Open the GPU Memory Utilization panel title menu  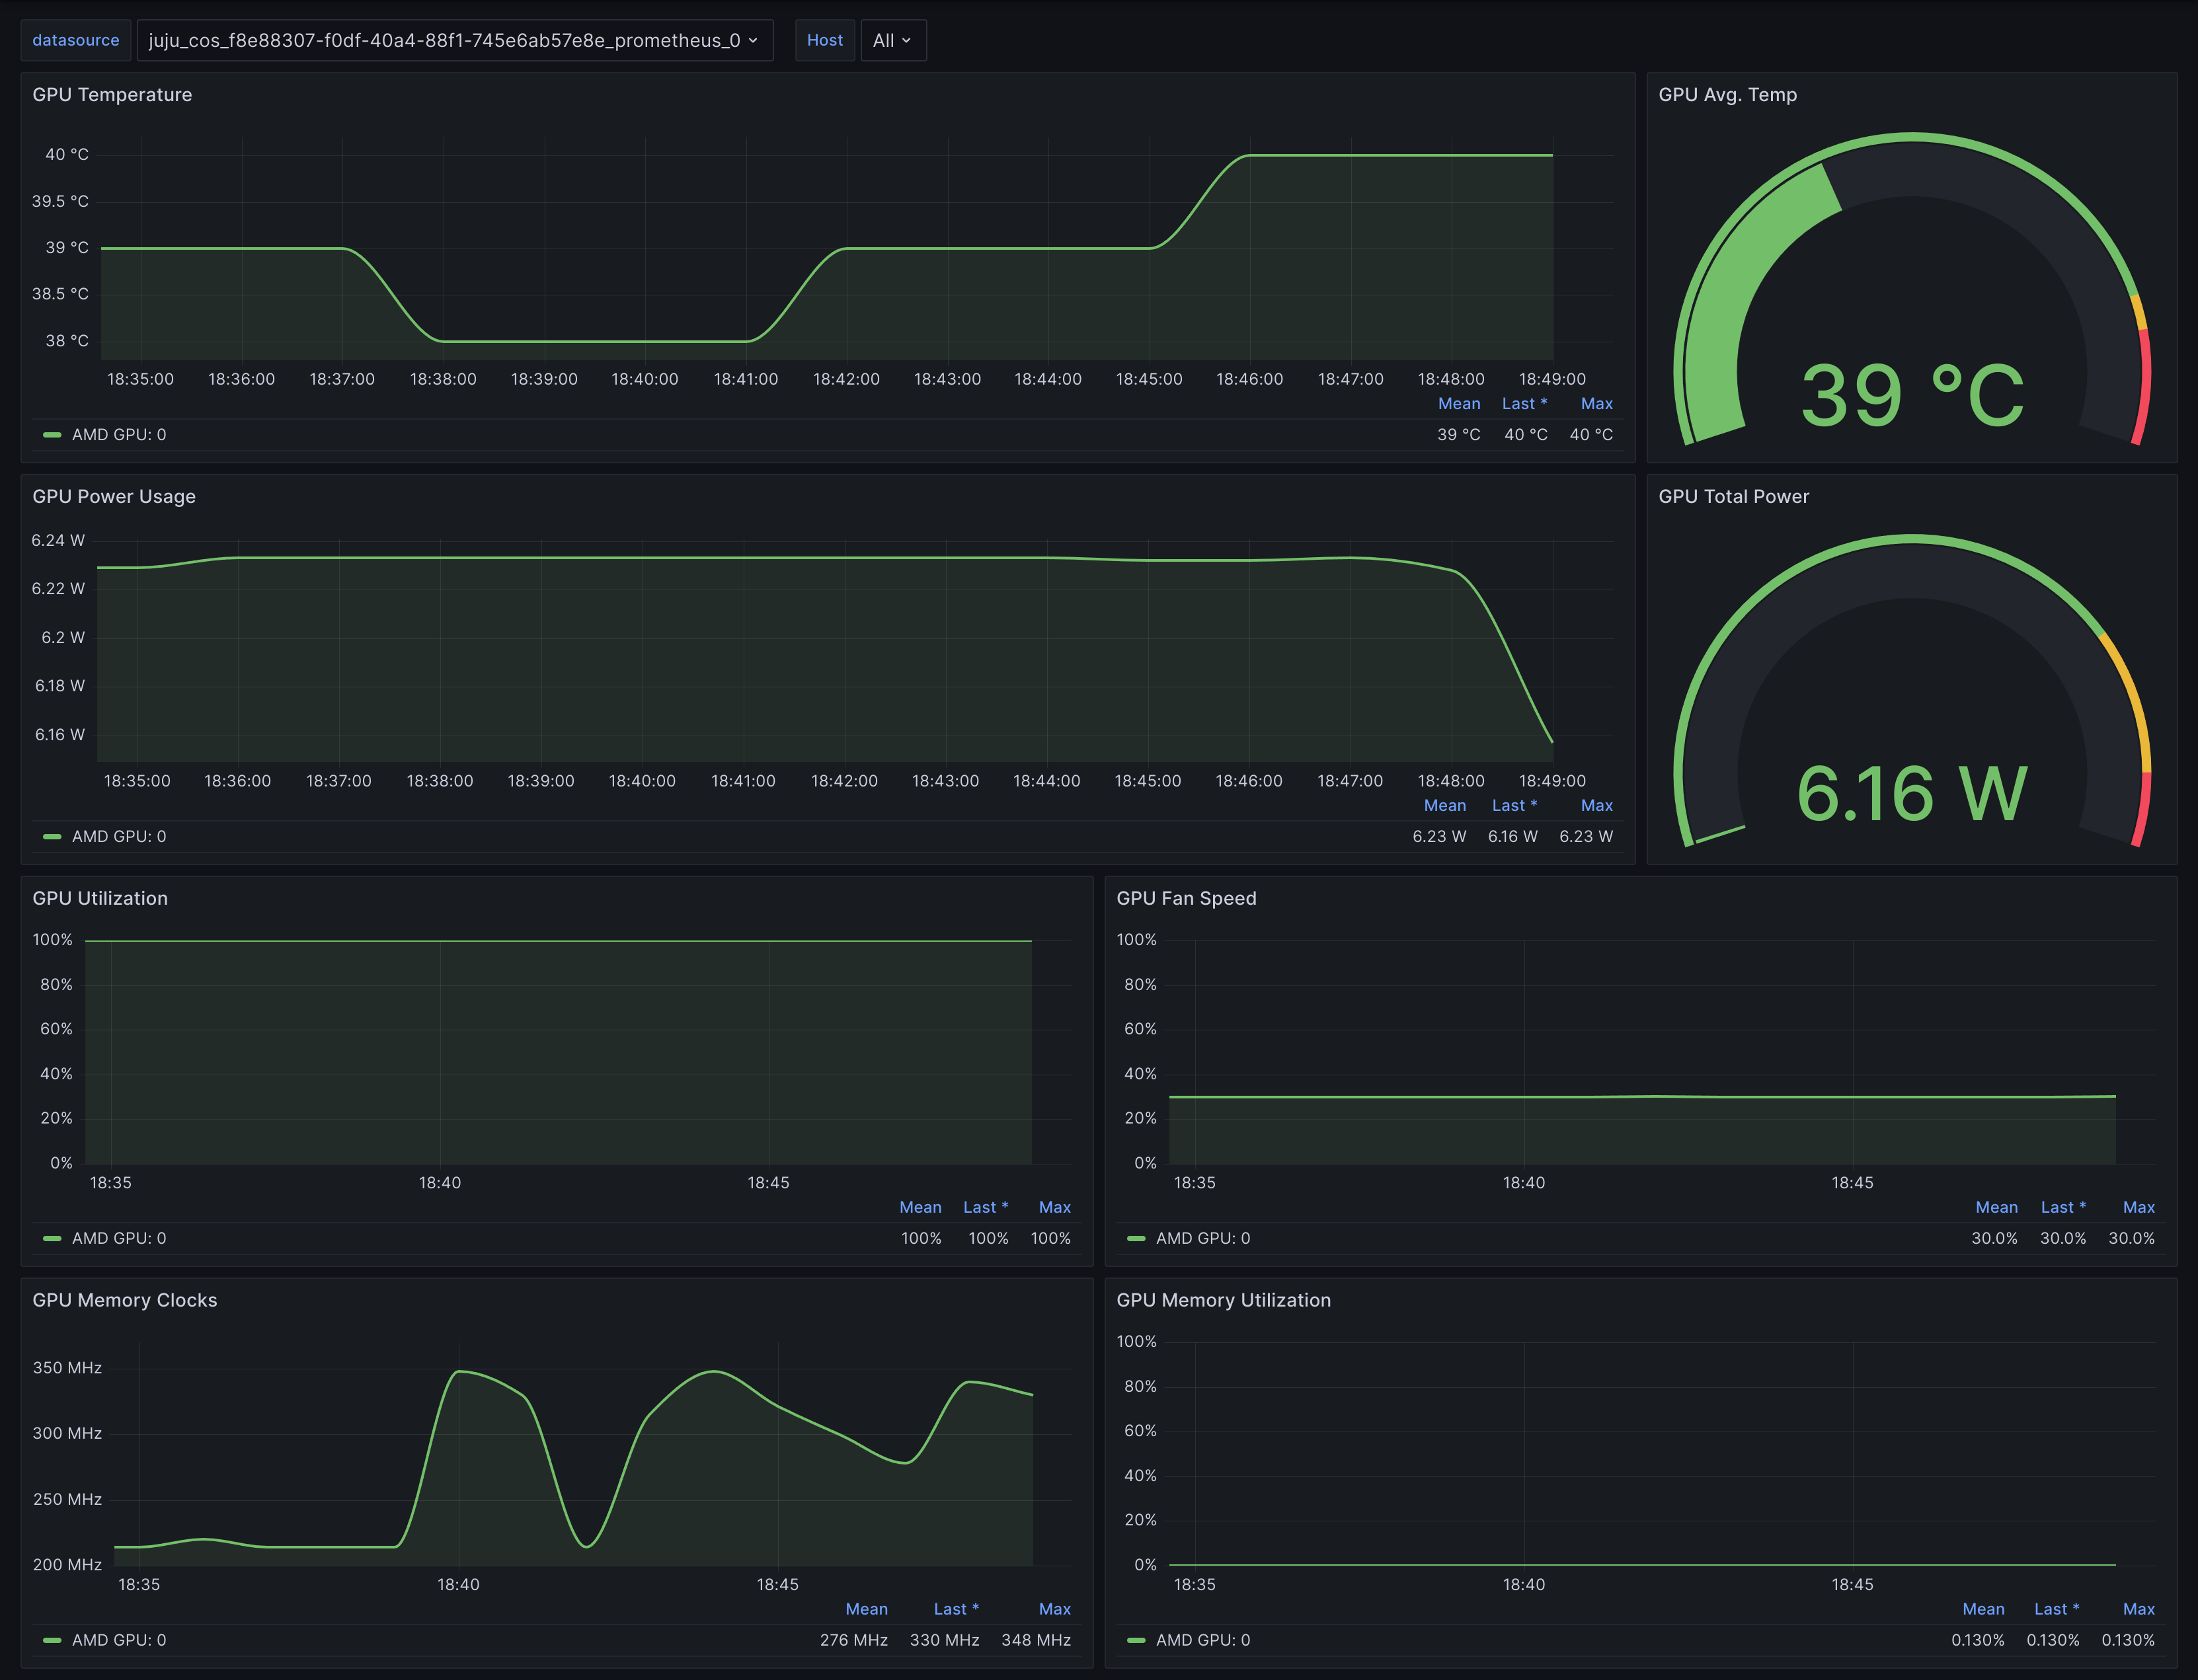coord(1223,1301)
